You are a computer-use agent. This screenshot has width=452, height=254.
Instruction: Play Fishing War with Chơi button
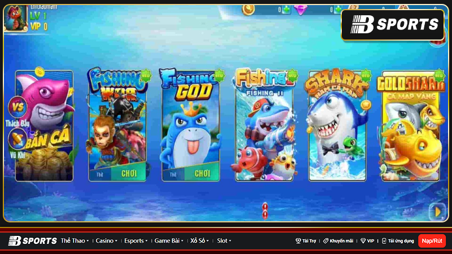[x=129, y=173]
